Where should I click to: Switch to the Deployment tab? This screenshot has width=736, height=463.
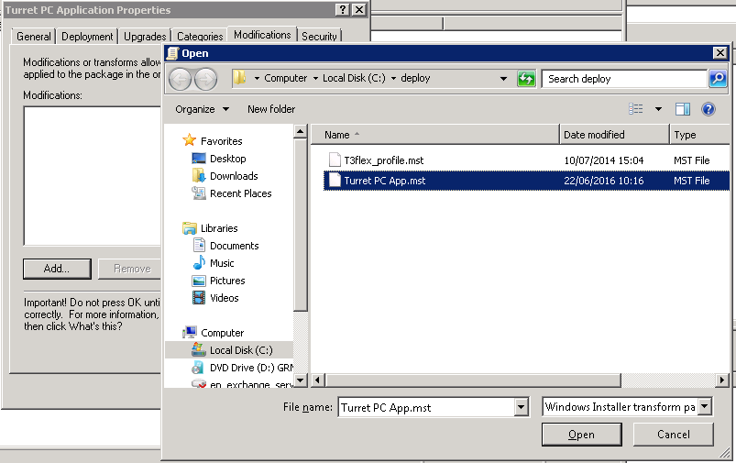tap(87, 36)
